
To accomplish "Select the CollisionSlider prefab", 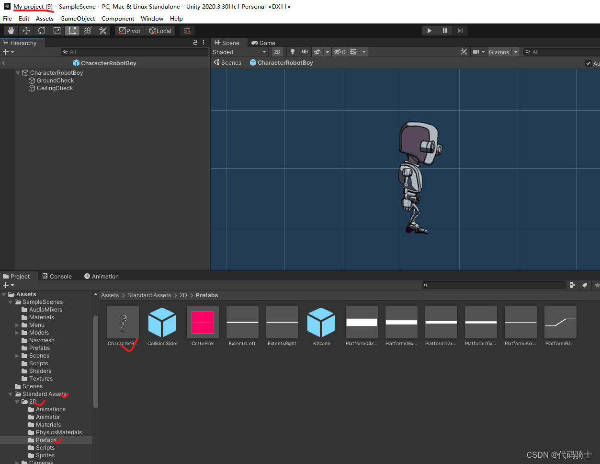I will [x=163, y=322].
